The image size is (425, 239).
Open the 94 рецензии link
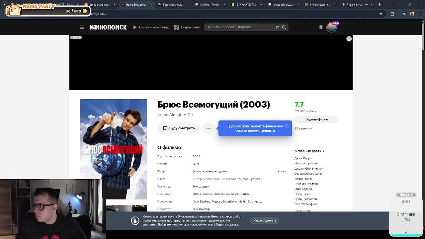click(x=303, y=128)
